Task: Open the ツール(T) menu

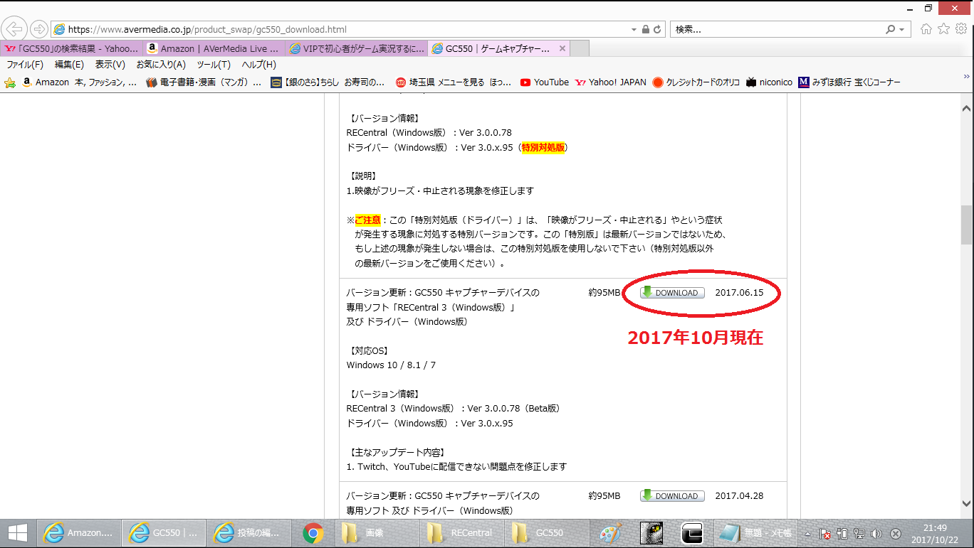Action: pyautogui.click(x=214, y=65)
